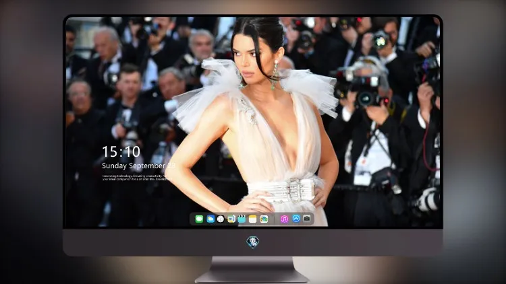This screenshot has height=284, width=506.
Task: Open the dock app right of Notes
Action: [x=264, y=219]
